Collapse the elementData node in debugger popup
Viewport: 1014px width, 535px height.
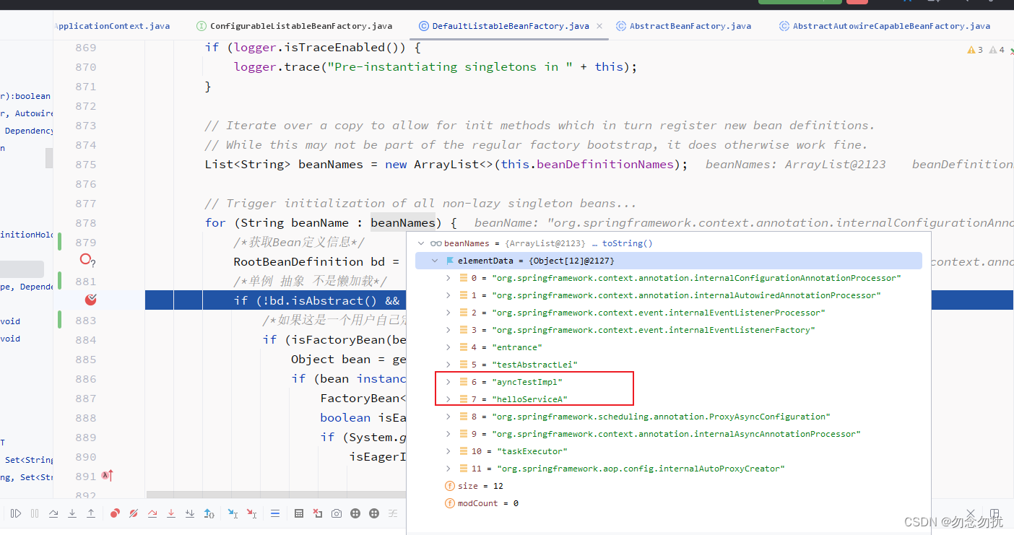click(x=435, y=261)
